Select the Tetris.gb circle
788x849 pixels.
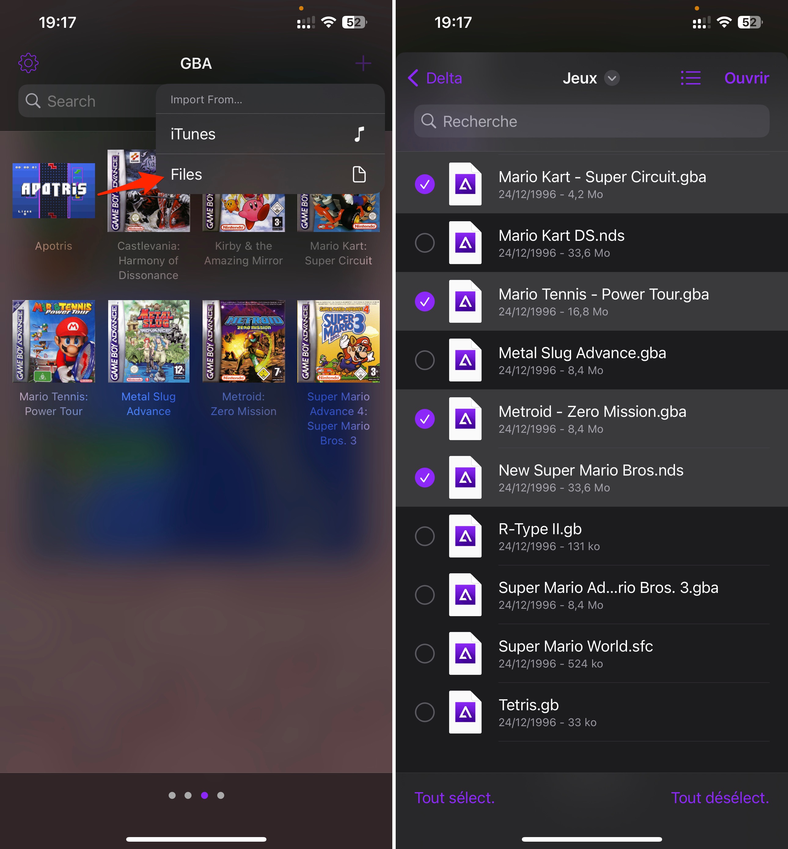pos(425,712)
